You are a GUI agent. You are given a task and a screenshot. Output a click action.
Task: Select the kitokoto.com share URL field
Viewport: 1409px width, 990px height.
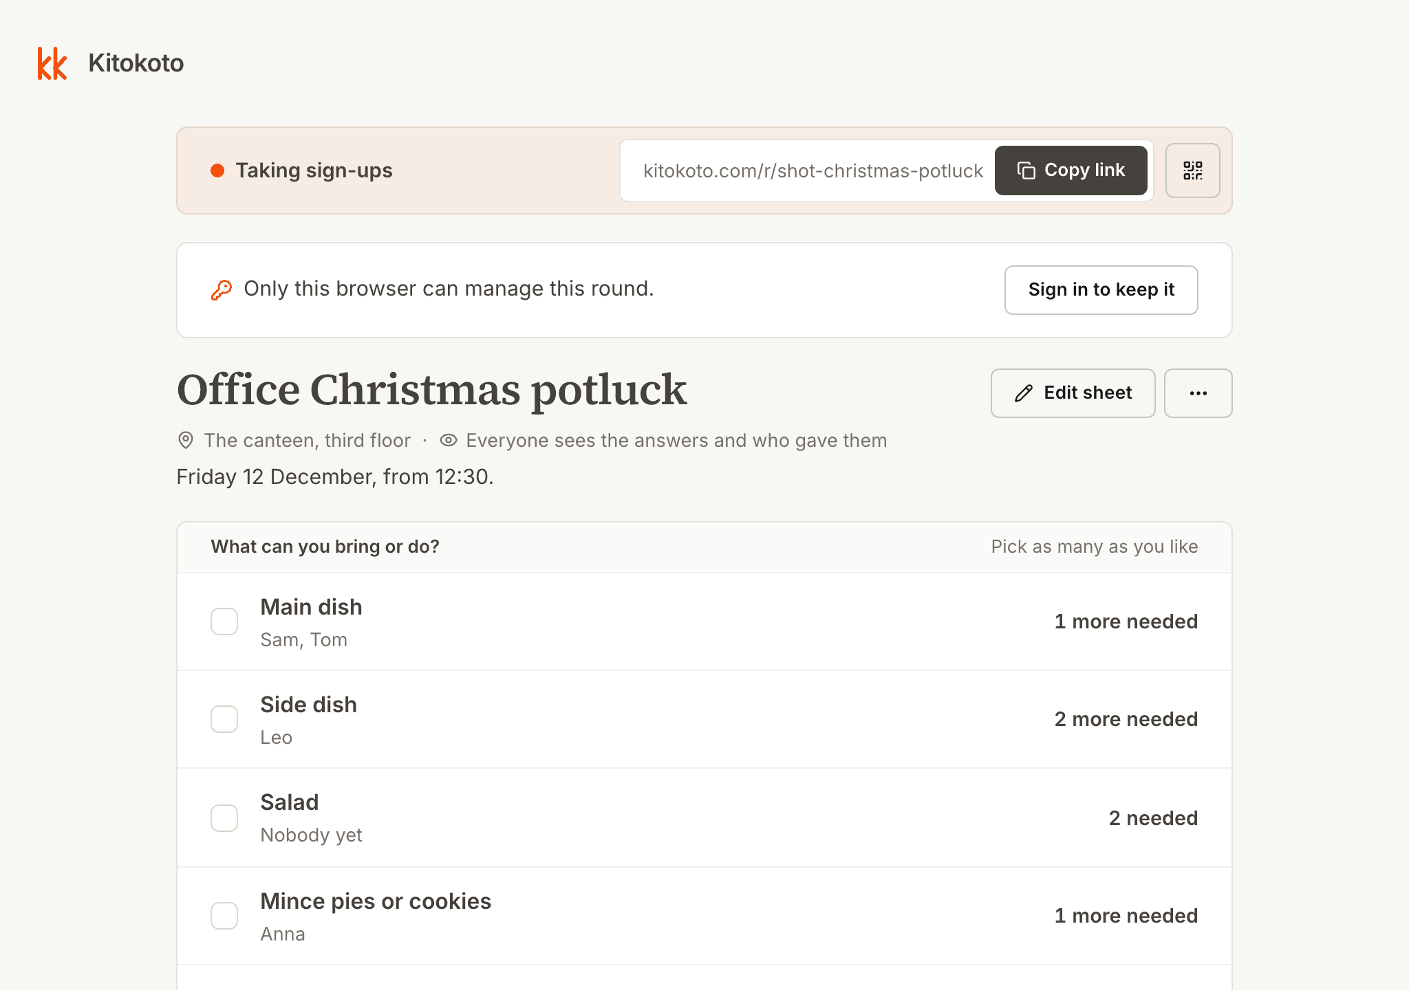813,170
